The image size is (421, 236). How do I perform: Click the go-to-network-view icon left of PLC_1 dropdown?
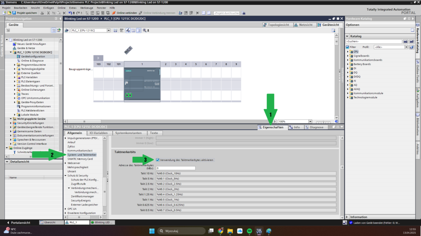(x=67, y=30)
